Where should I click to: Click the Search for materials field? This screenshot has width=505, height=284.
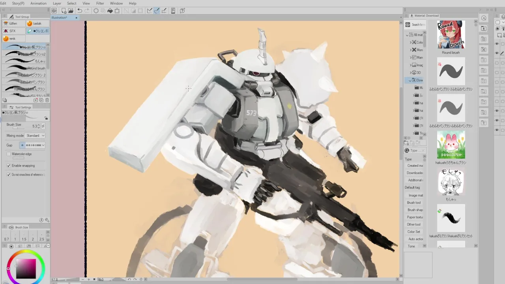tap(418, 24)
